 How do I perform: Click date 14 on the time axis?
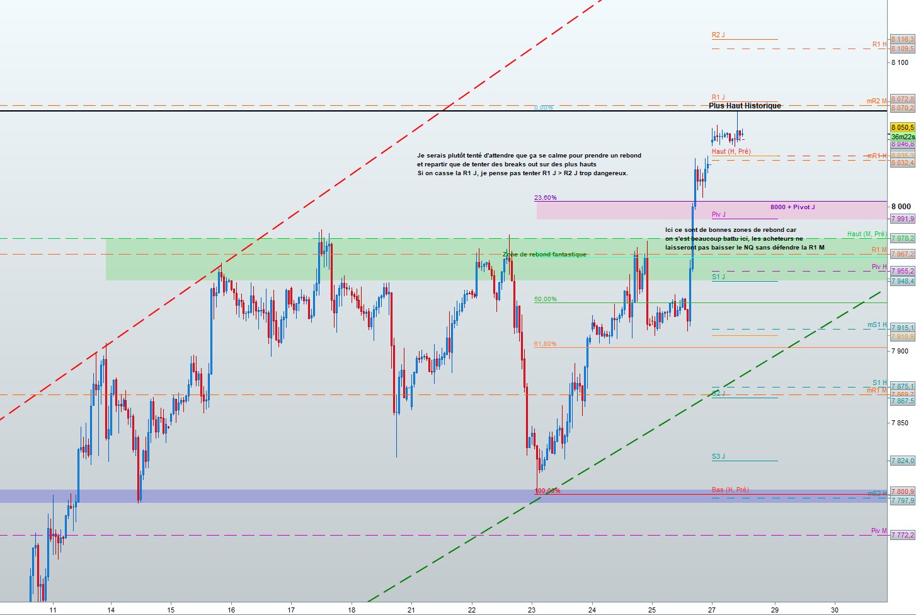111,609
